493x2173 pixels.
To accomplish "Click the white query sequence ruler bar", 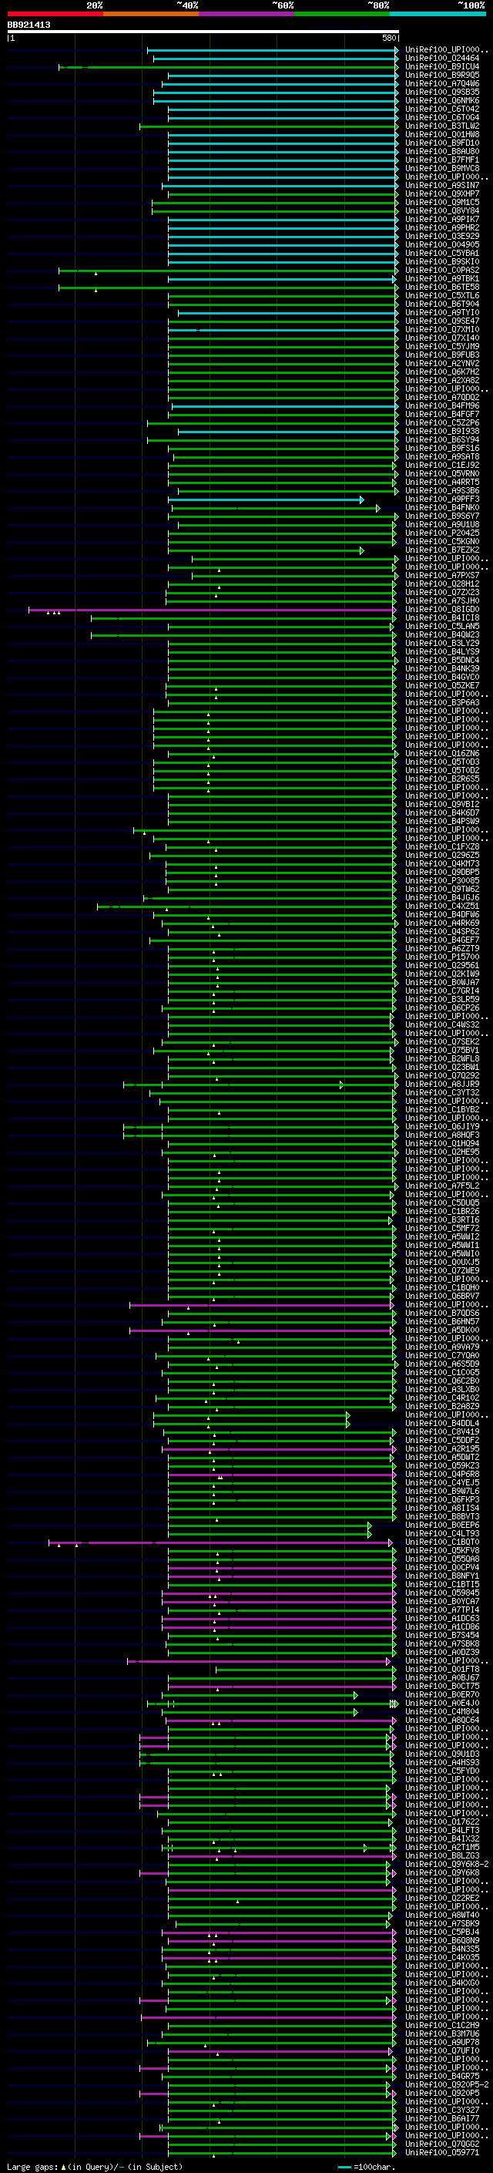I will coord(203,31).
